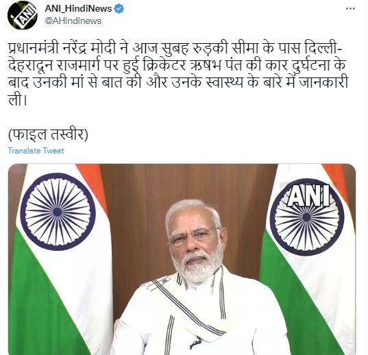
Task: Click the word जानकारी ending third line
Action: point(324,83)
